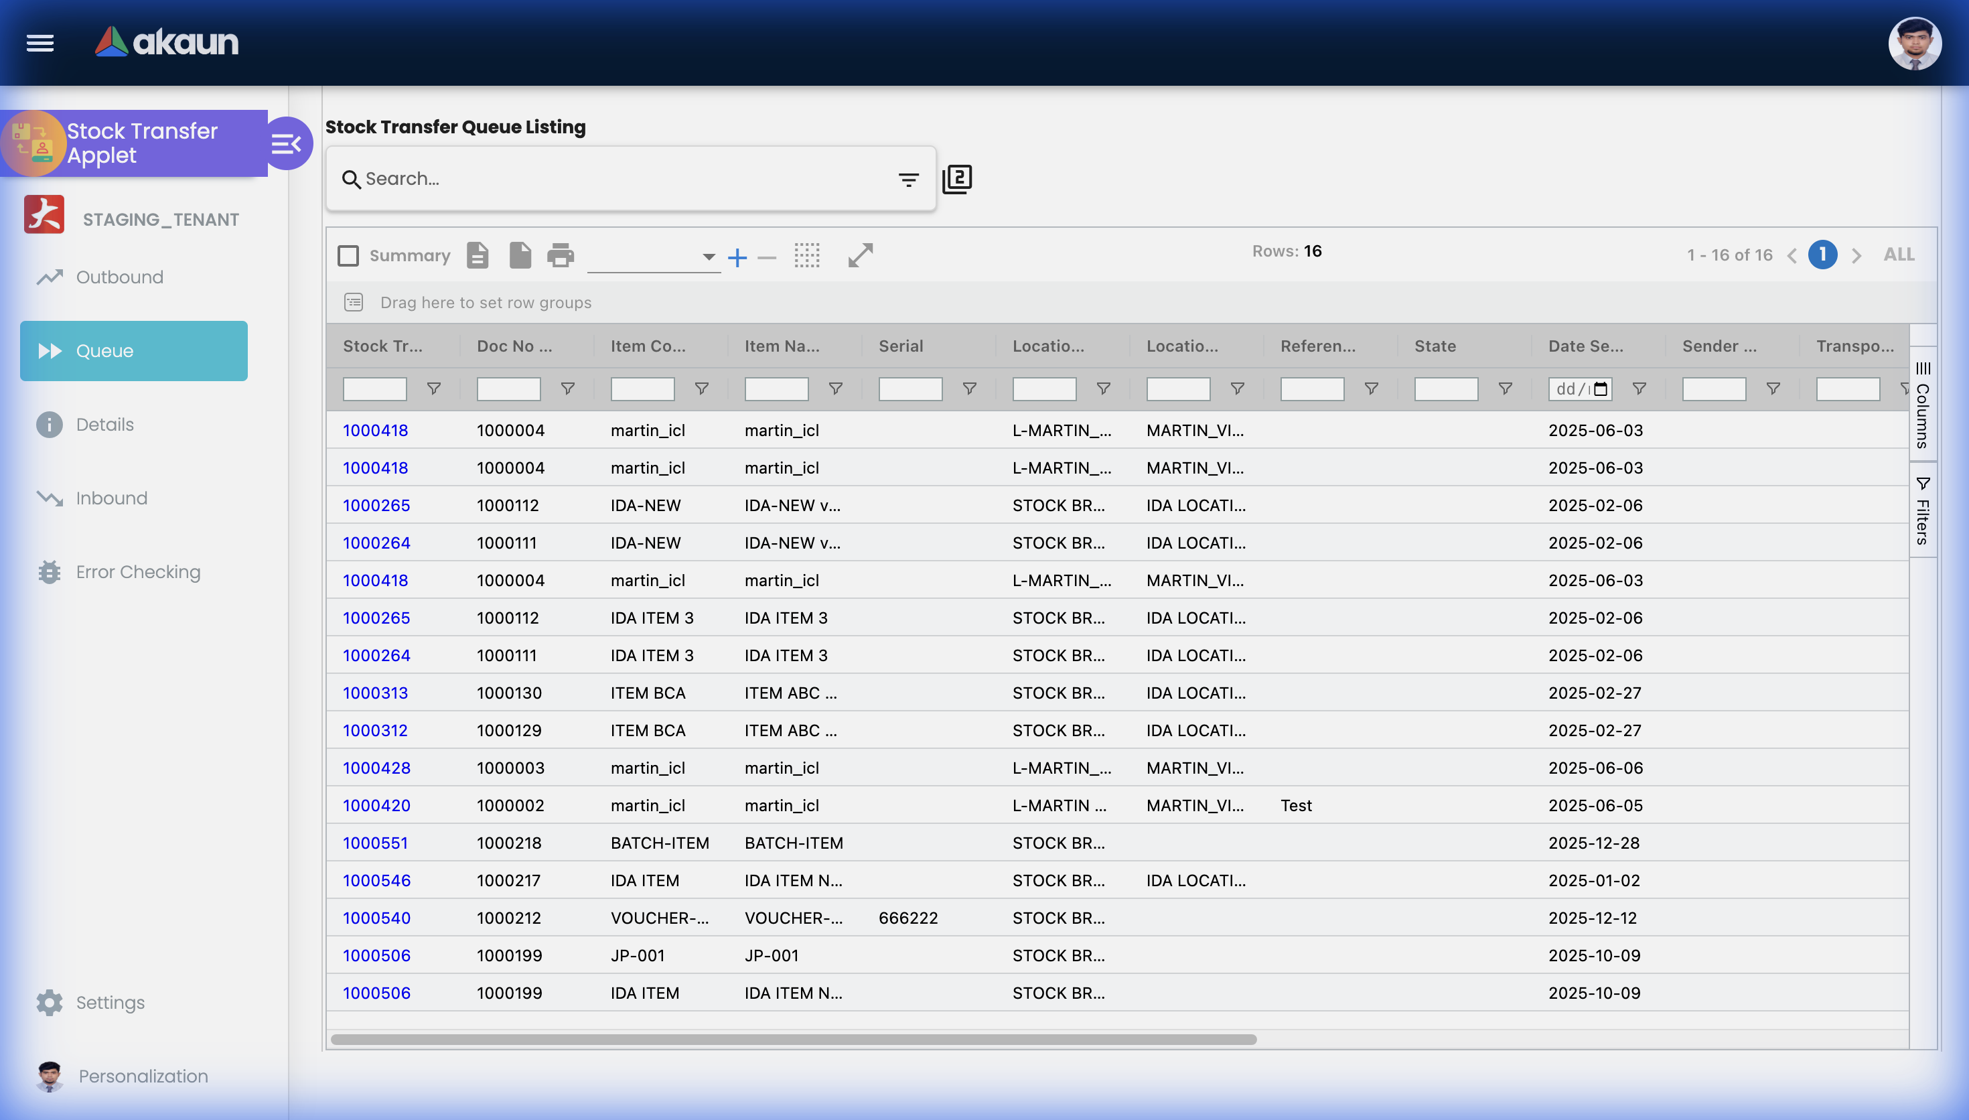
Task: Open stock transfer 1000428 link
Action: coord(377,768)
